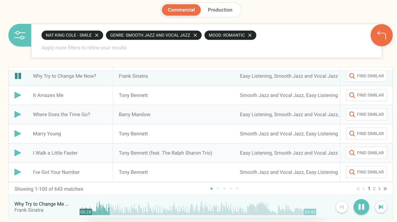Switch to the Production tab
This screenshot has height=222, width=397.
(x=220, y=10)
